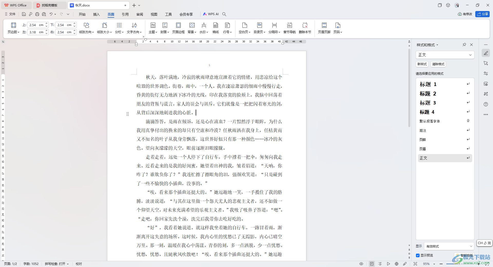
Task: Click the separator (分隔符) icon
Action: point(274,25)
